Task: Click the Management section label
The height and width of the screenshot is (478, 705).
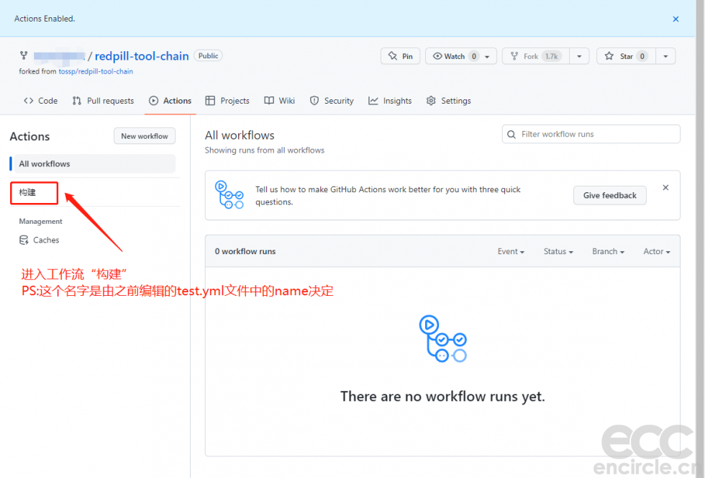Action: click(x=40, y=222)
